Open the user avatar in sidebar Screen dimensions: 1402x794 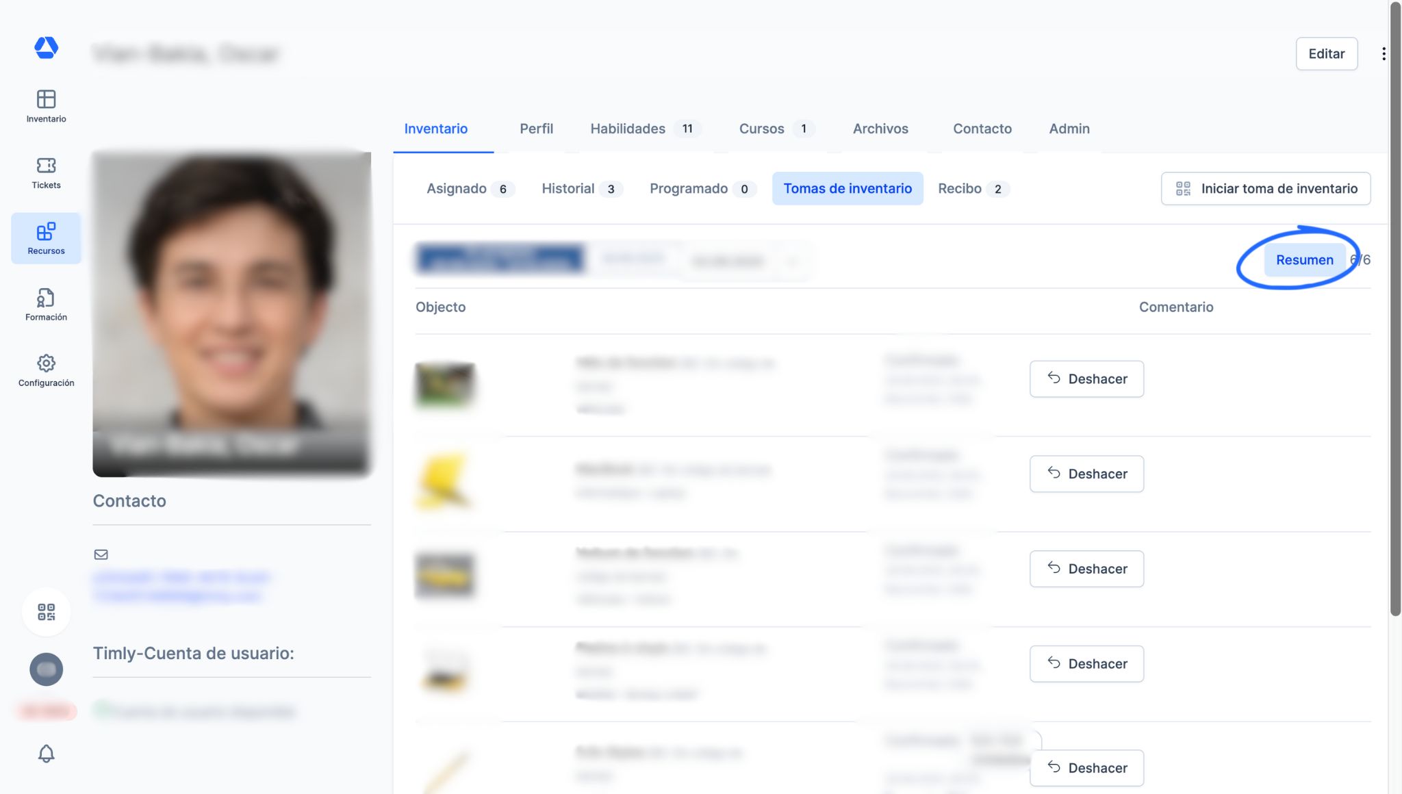click(46, 669)
